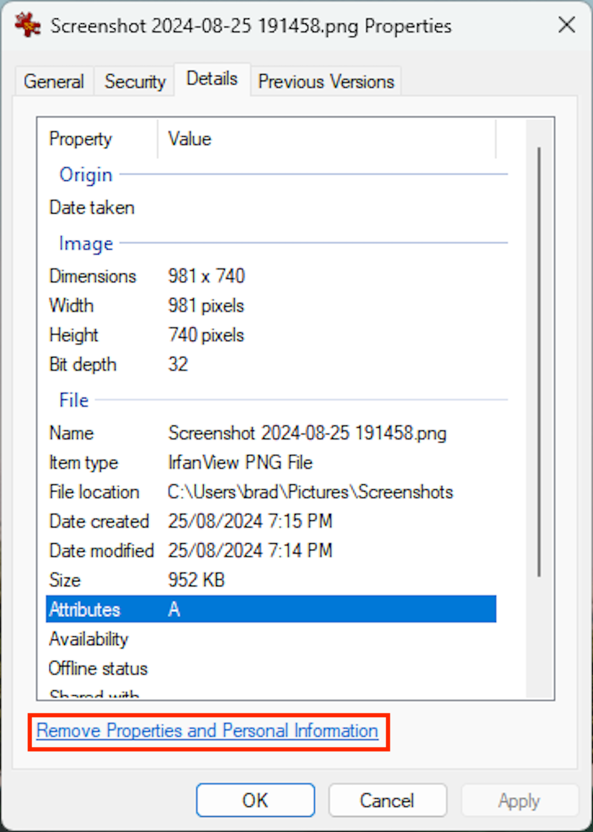Go to Previous Versions tab
593x832 pixels.
pos(326,82)
